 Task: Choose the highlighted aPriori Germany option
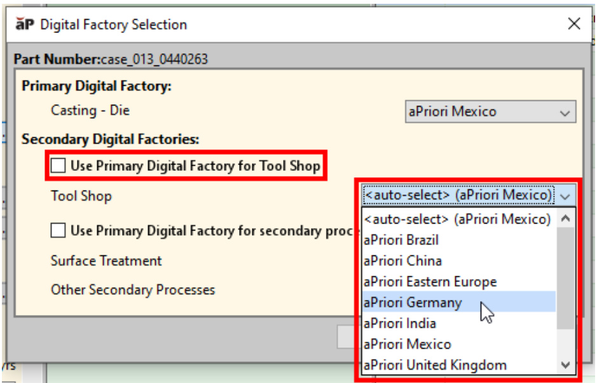point(413,302)
